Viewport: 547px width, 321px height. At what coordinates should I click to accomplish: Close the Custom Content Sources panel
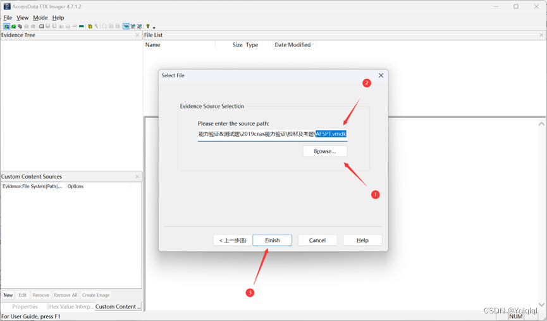[137, 177]
